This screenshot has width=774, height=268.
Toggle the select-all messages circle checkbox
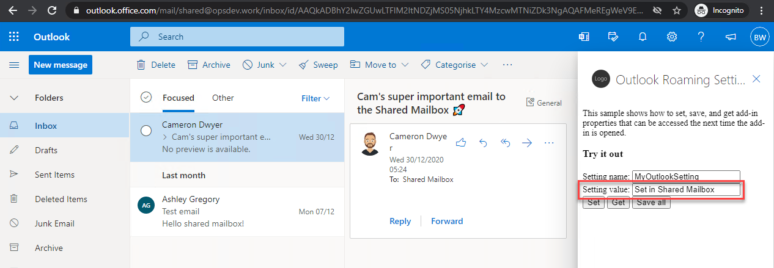tap(146, 98)
